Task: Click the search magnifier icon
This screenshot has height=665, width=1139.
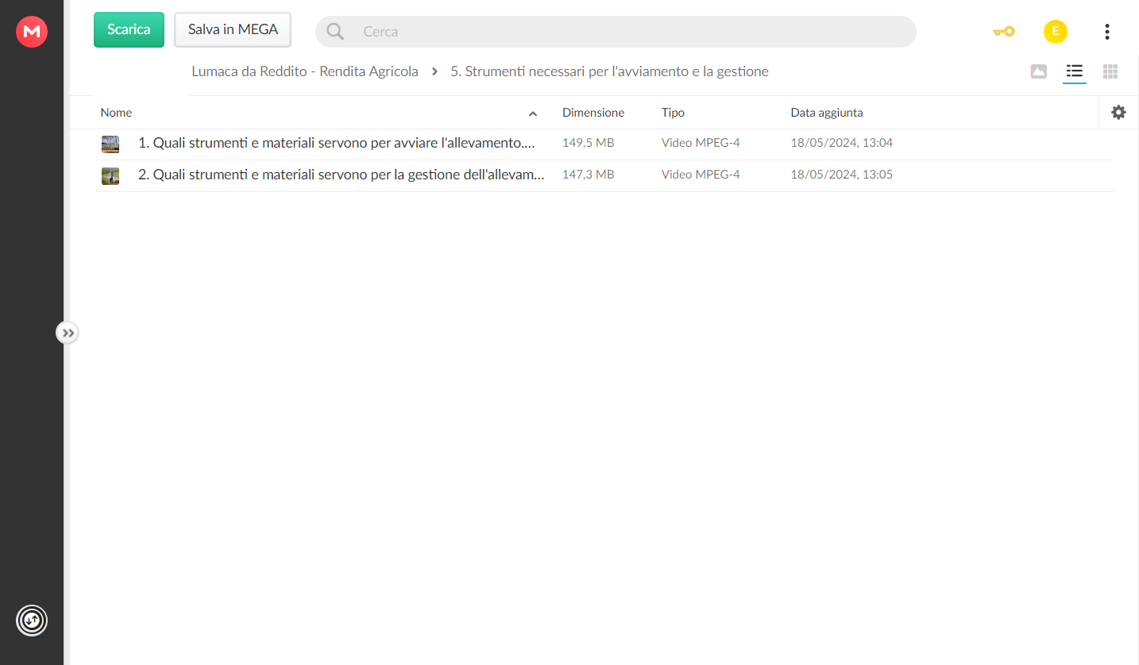Action: [x=335, y=32]
